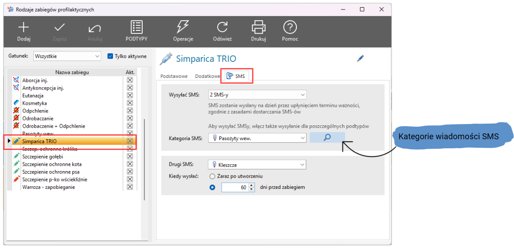Click the Dodaj plus icon
Viewport: 514px width, 248px height.
click(23, 28)
